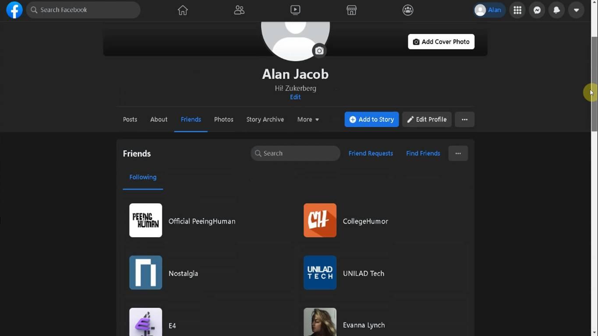
Task: Click the Edit bio link
Action: click(295, 97)
